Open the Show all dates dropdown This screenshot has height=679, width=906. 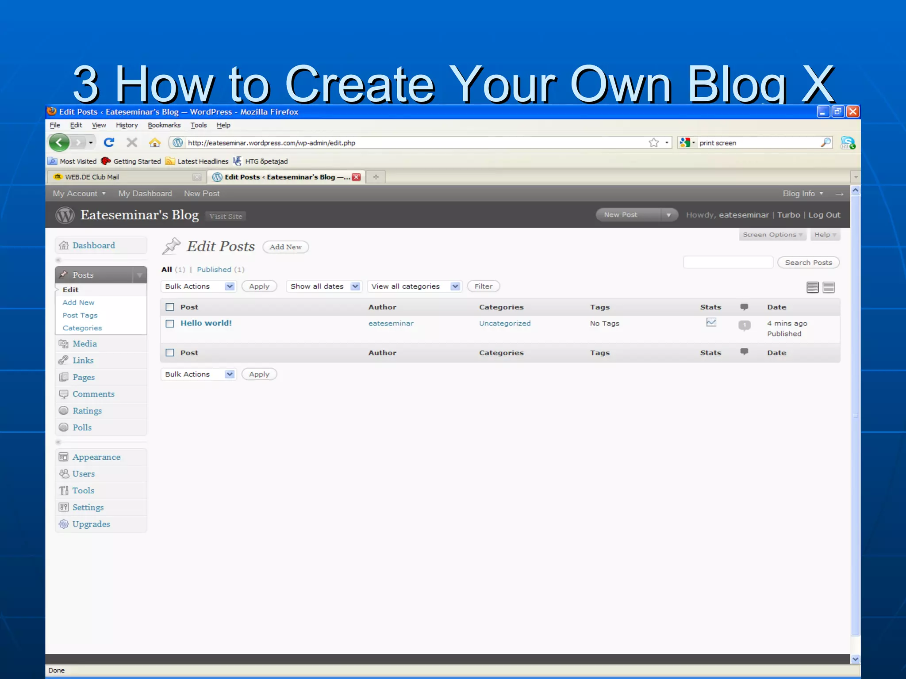(324, 286)
